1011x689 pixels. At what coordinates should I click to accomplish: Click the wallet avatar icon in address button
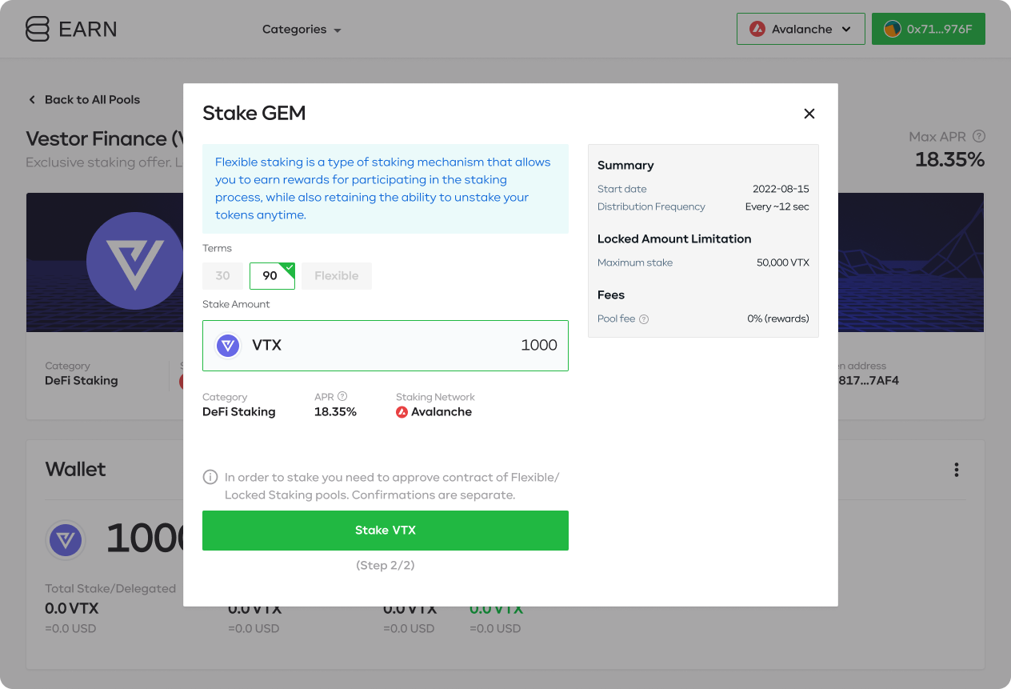pos(892,29)
